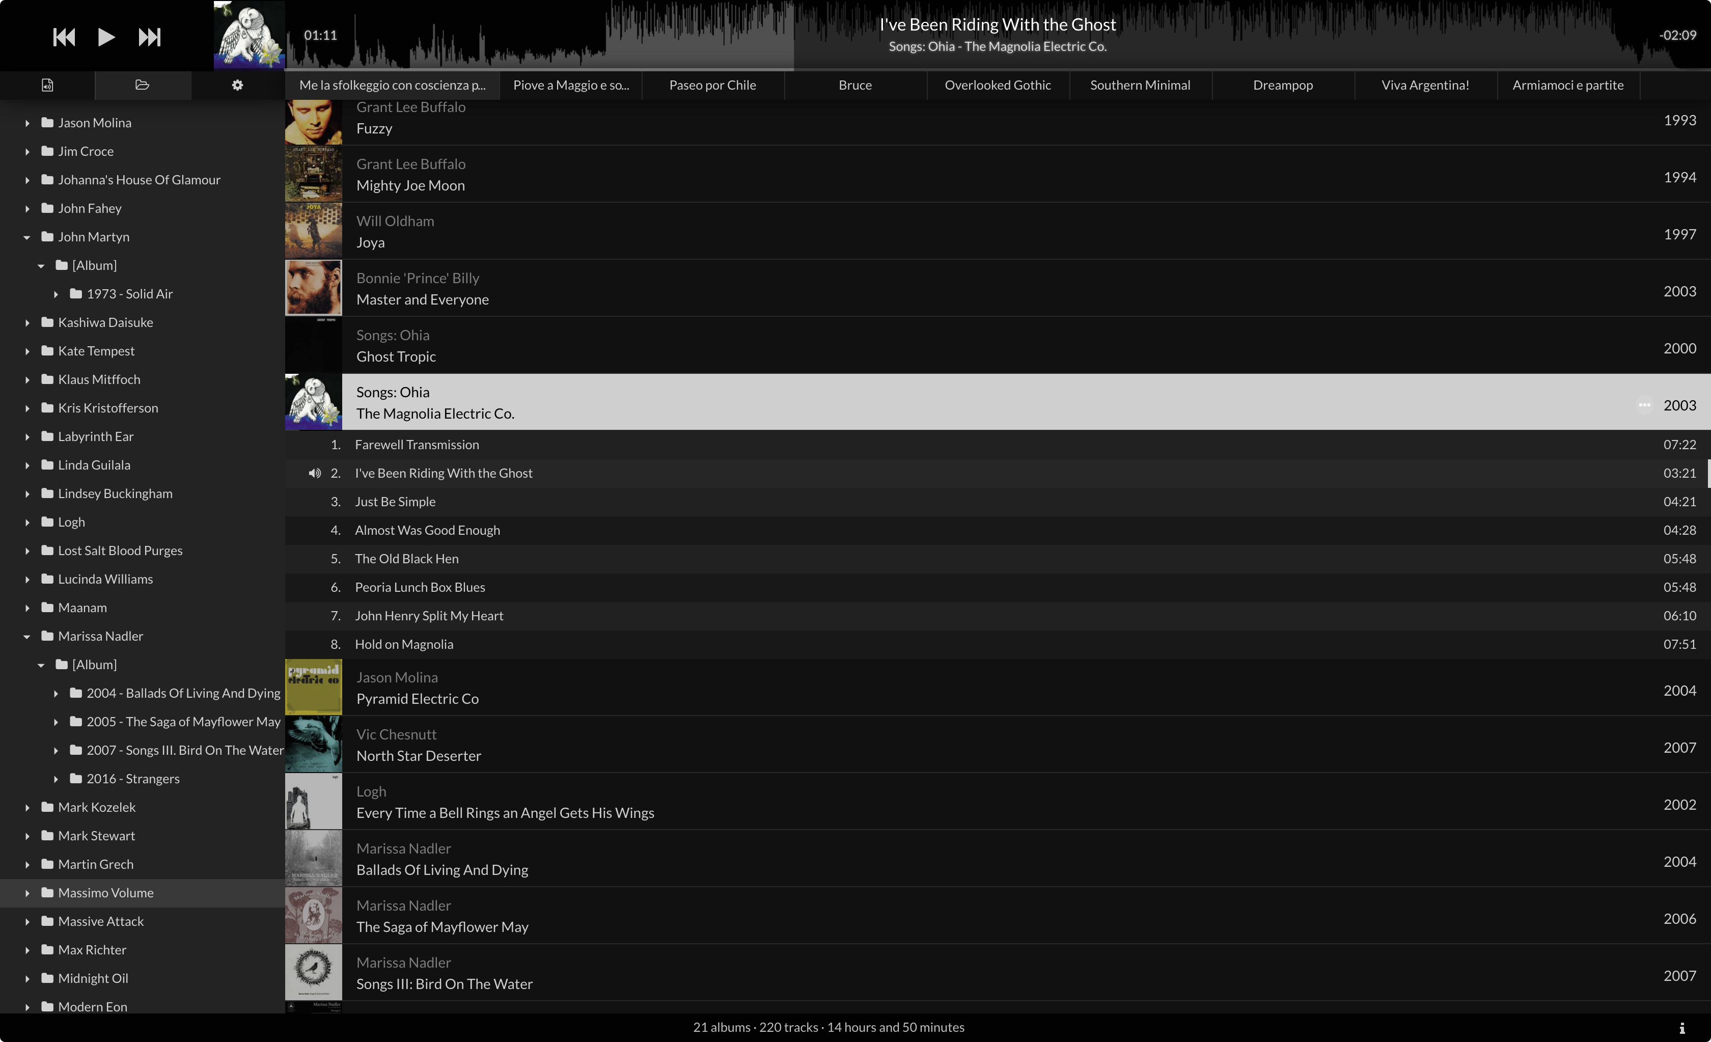Expand the Massimo Volume folder
The image size is (1711, 1042).
coord(27,893)
